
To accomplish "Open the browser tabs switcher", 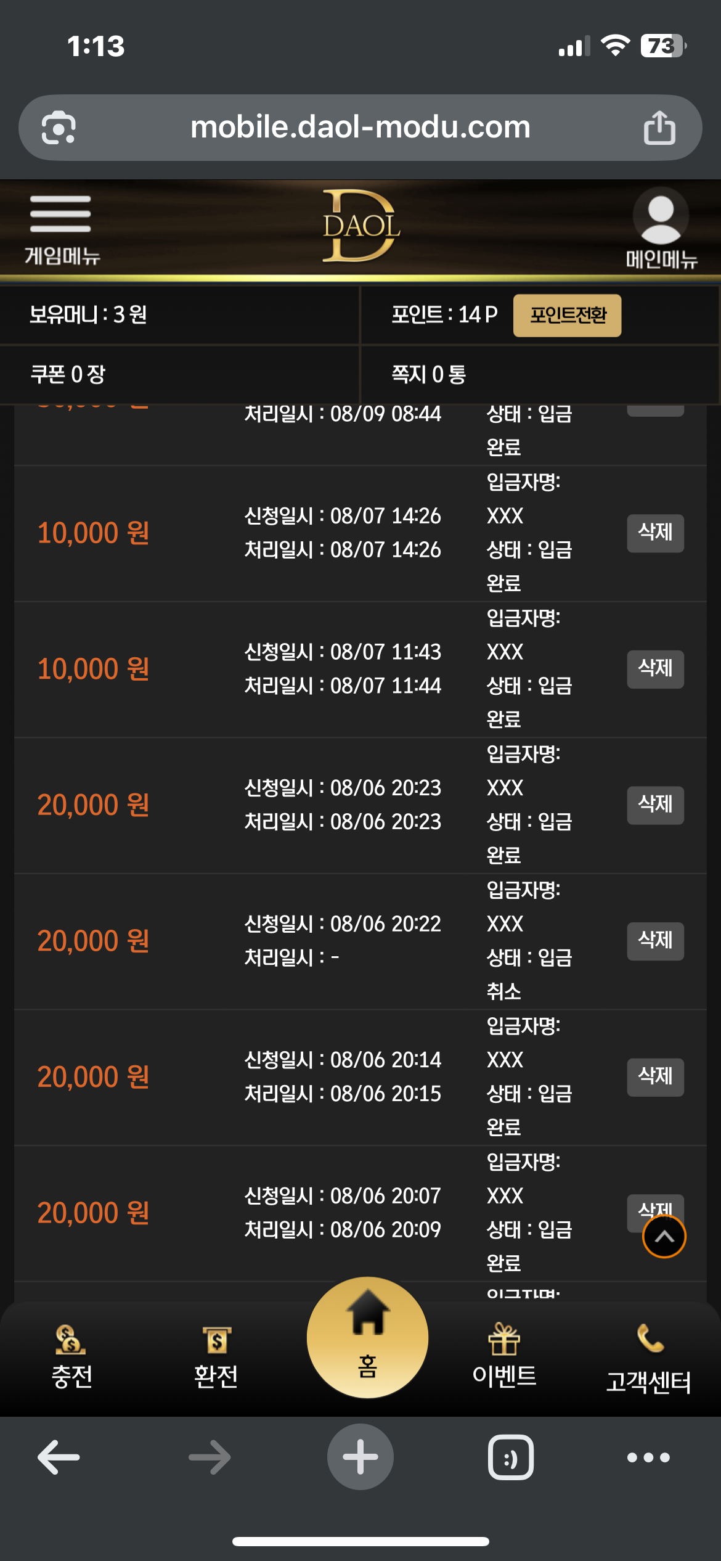I will click(511, 1457).
